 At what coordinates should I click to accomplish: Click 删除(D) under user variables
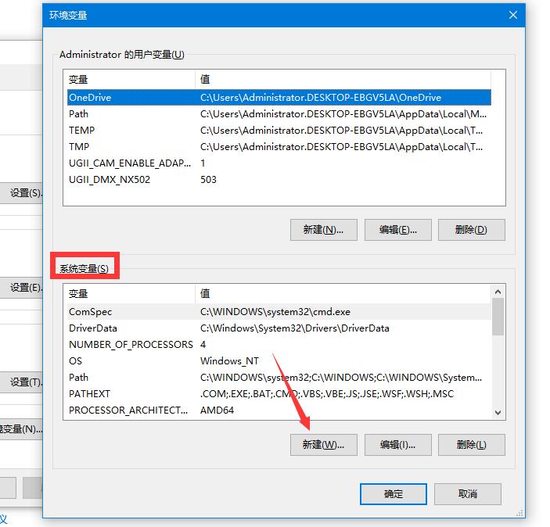click(471, 229)
